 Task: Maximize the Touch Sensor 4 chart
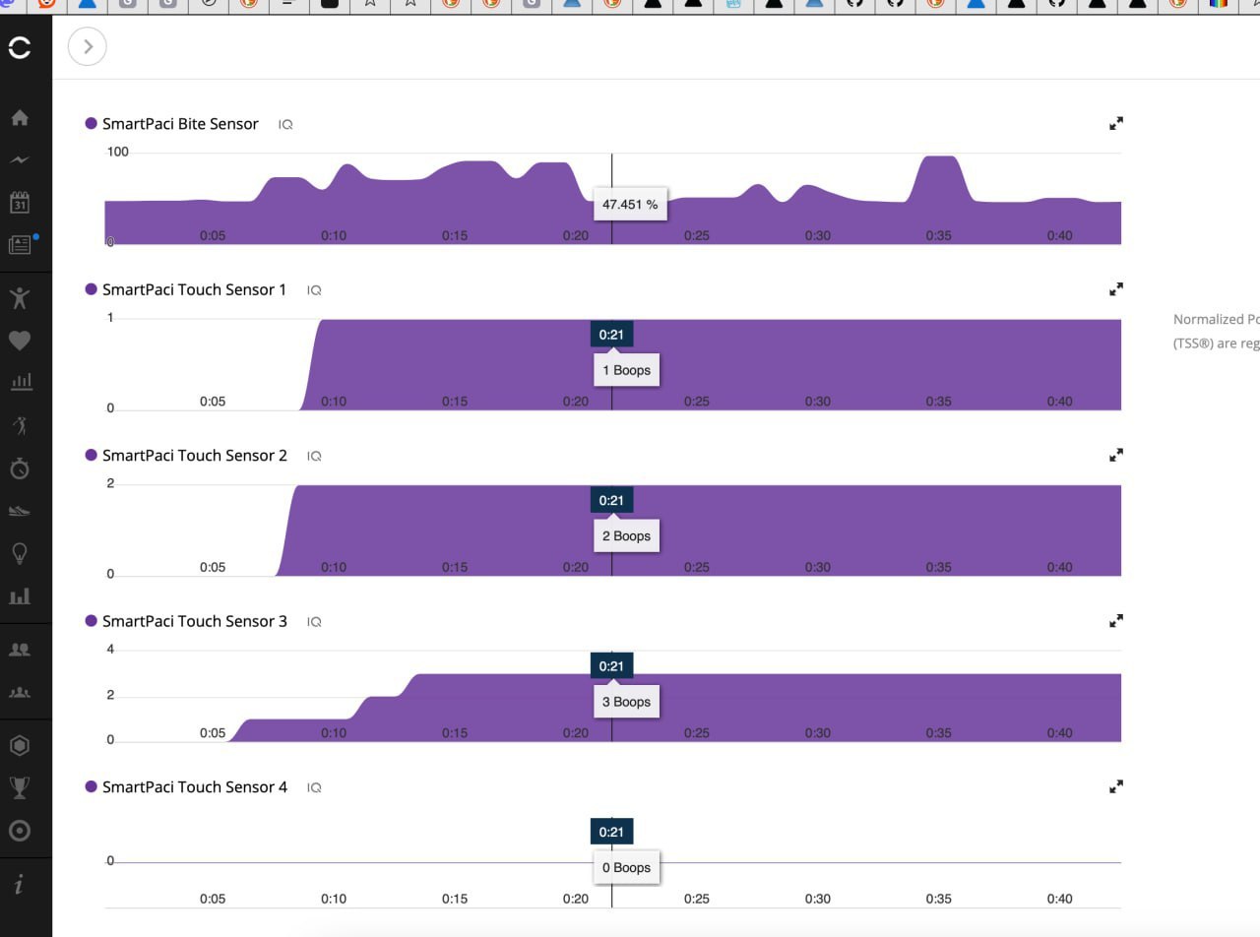click(x=1116, y=786)
